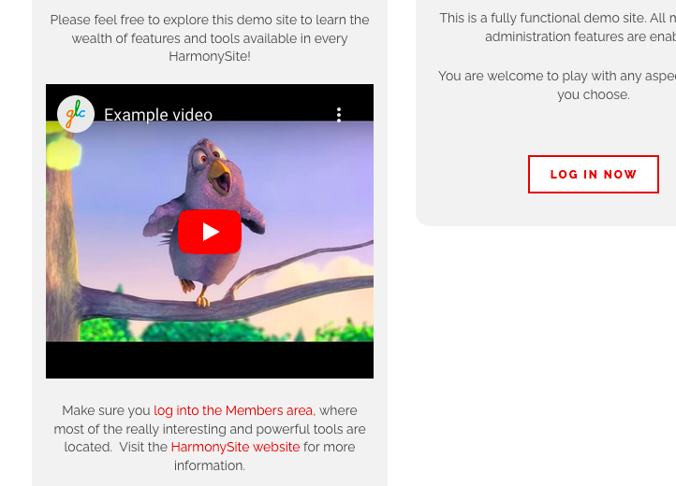The width and height of the screenshot is (676, 486).
Task: Open the video's three-dot more options menu
Action: pyautogui.click(x=339, y=115)
